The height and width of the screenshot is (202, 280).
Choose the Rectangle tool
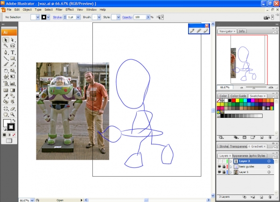[x=12, y=58]
